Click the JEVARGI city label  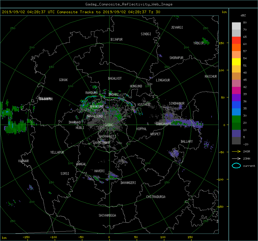[177, 28]
